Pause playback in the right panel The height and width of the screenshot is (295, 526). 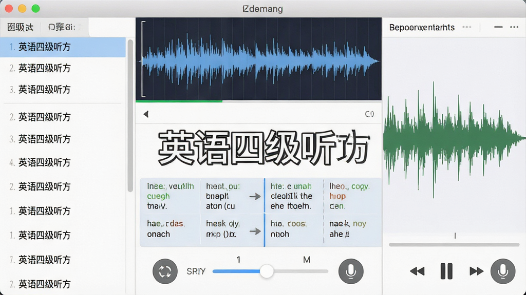click(446, 271)
